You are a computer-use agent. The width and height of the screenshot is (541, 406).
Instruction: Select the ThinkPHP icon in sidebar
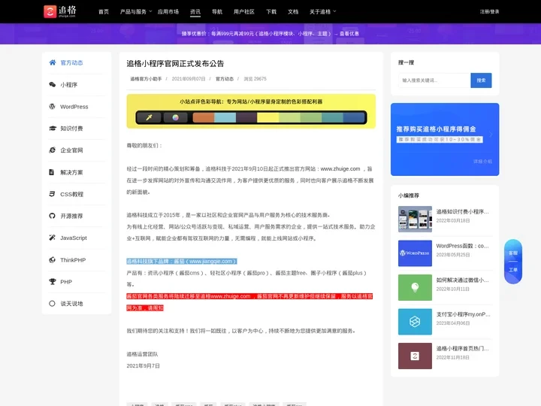click(52, 259)
